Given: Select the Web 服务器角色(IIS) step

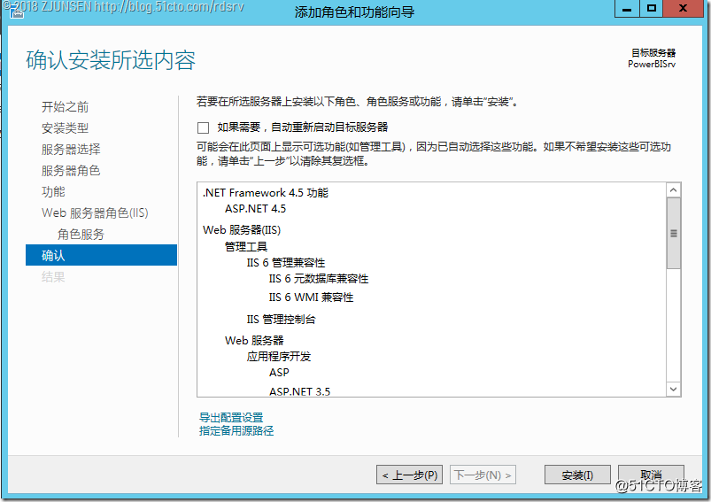Looking at the screenshot, I should (x=95, y=212).
